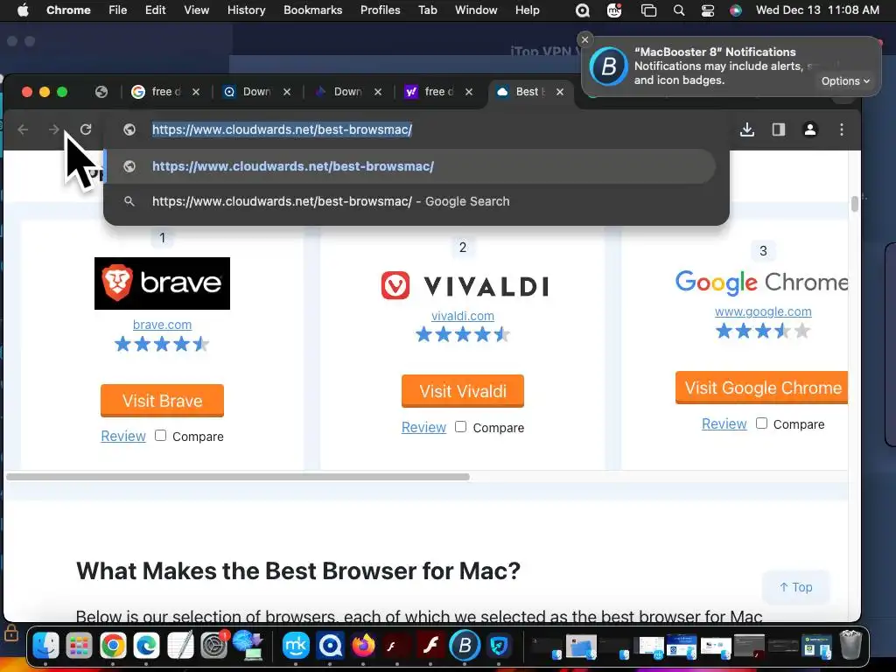Click the Vivaldi logo image
896x672 pixels.
pos(464,285)
